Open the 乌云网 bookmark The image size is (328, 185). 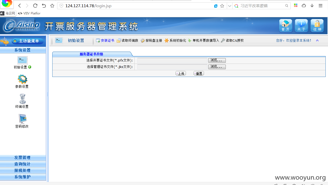click(x=8, y=13)
